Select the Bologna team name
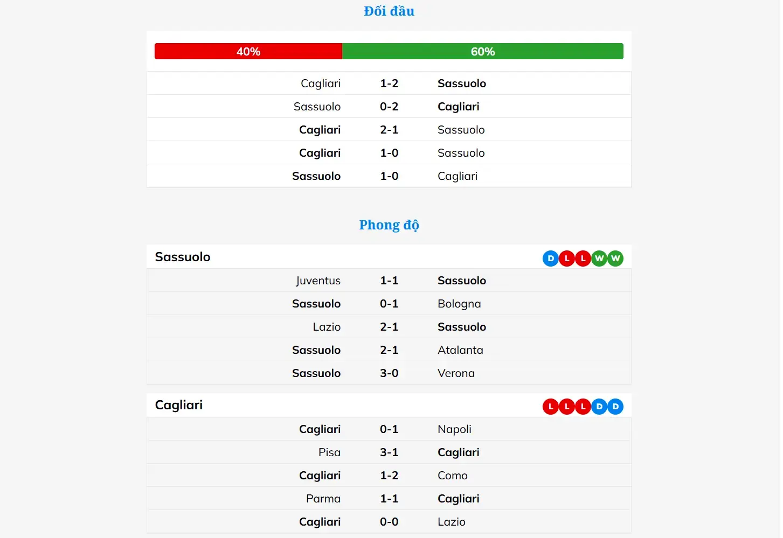This screenshot has height=538, width=783. tap(459, 304)
